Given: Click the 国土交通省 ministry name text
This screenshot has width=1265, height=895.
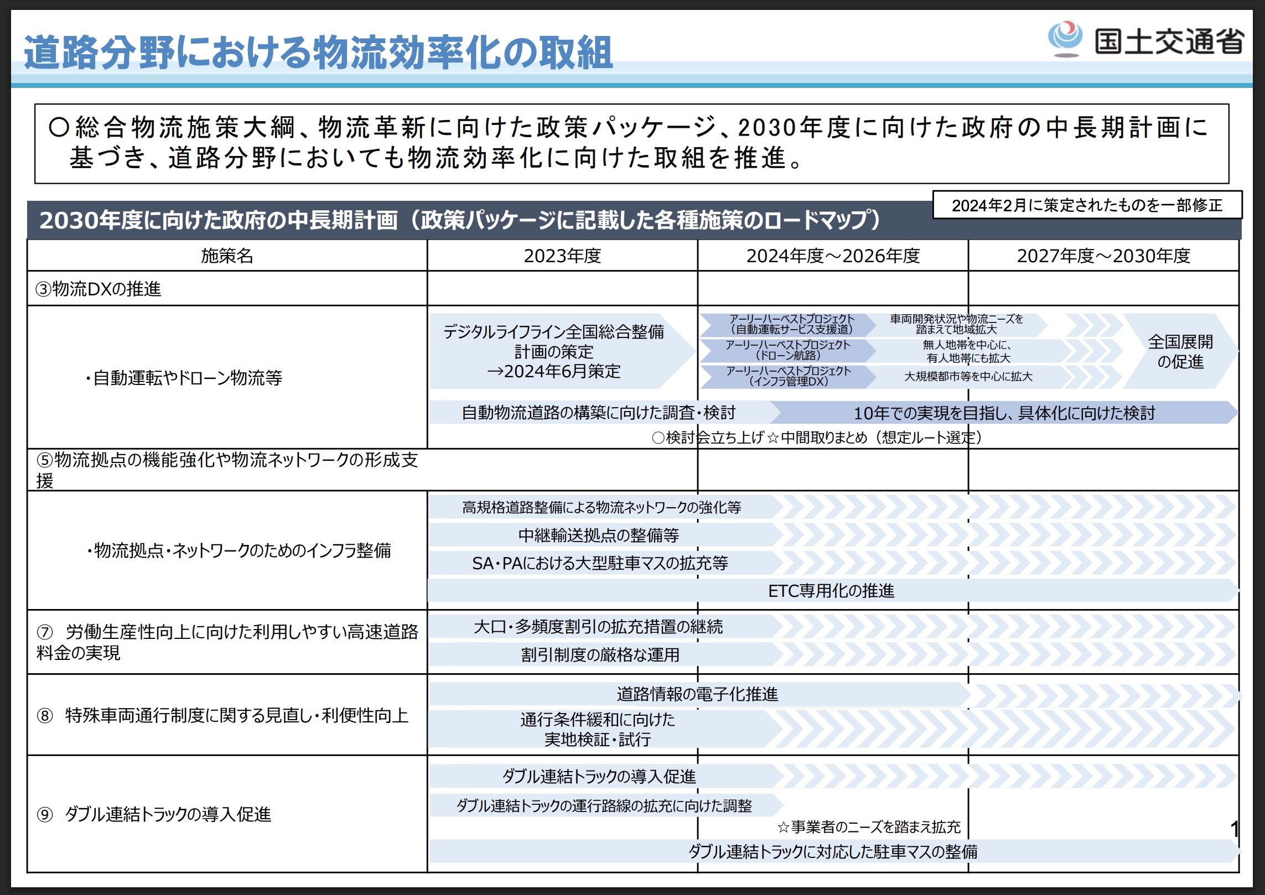Looking at the screenshot, I should coord(1169,41).
